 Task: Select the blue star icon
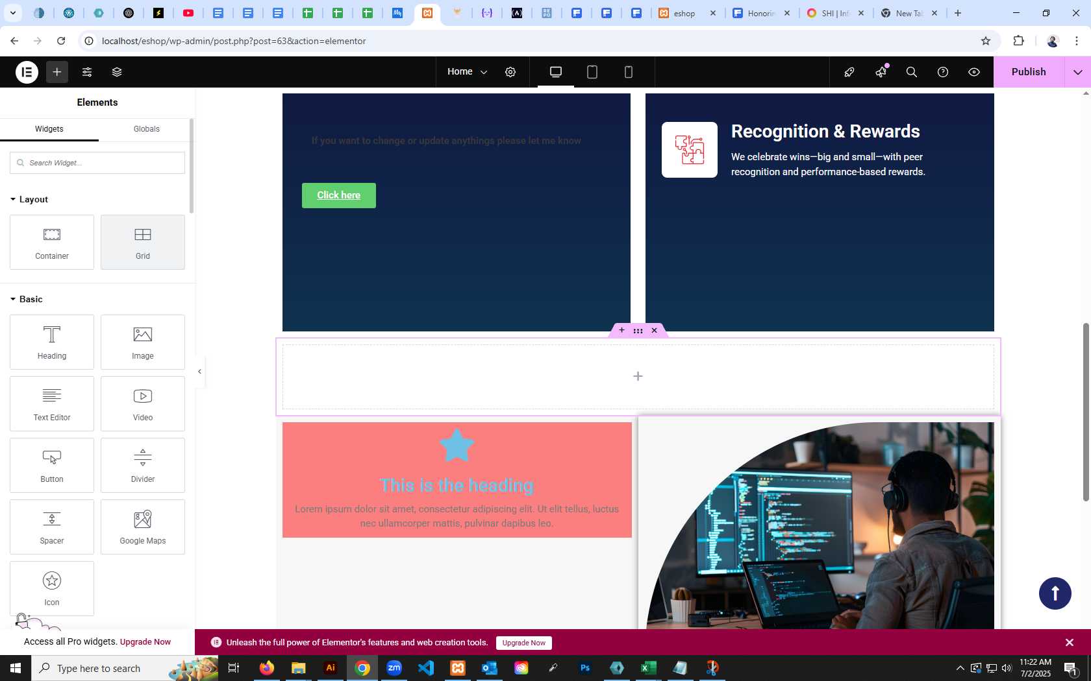tap(457, 445)
